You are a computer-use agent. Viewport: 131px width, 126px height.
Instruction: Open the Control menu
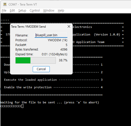[35, 11]
